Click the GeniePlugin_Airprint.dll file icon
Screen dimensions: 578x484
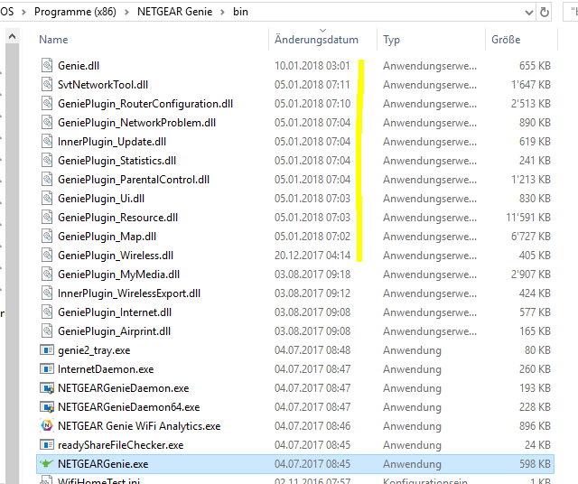(47, 331)
